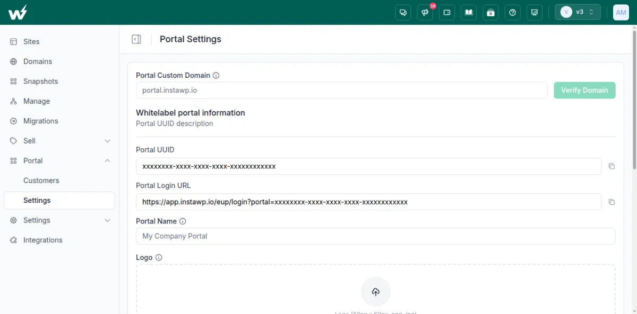Image resolution: width=637 pixels, height=314 pixels.
Task: Click the Manage hierarchy icon
Action: click(x=13, y=101)
